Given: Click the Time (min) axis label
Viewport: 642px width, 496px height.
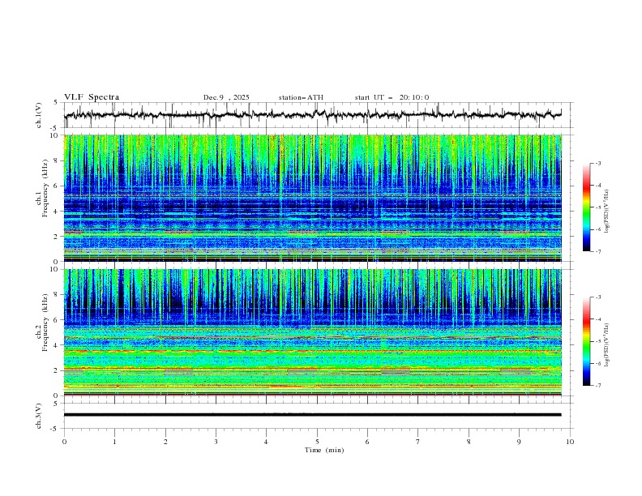Looking at the screenshot, I should (x=324, y=450).
